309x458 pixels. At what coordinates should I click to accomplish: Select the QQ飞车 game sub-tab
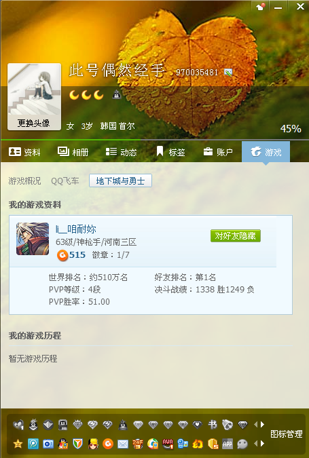pos(65,181)
